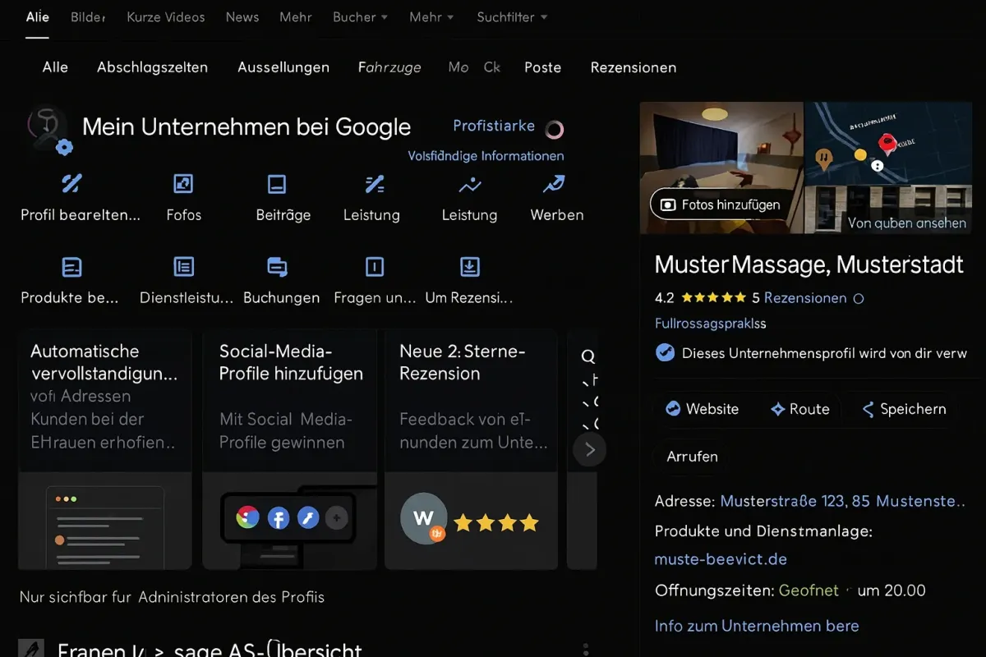The image size is (986, 657).
Task: Select the Poste chip
Action: 542,67
